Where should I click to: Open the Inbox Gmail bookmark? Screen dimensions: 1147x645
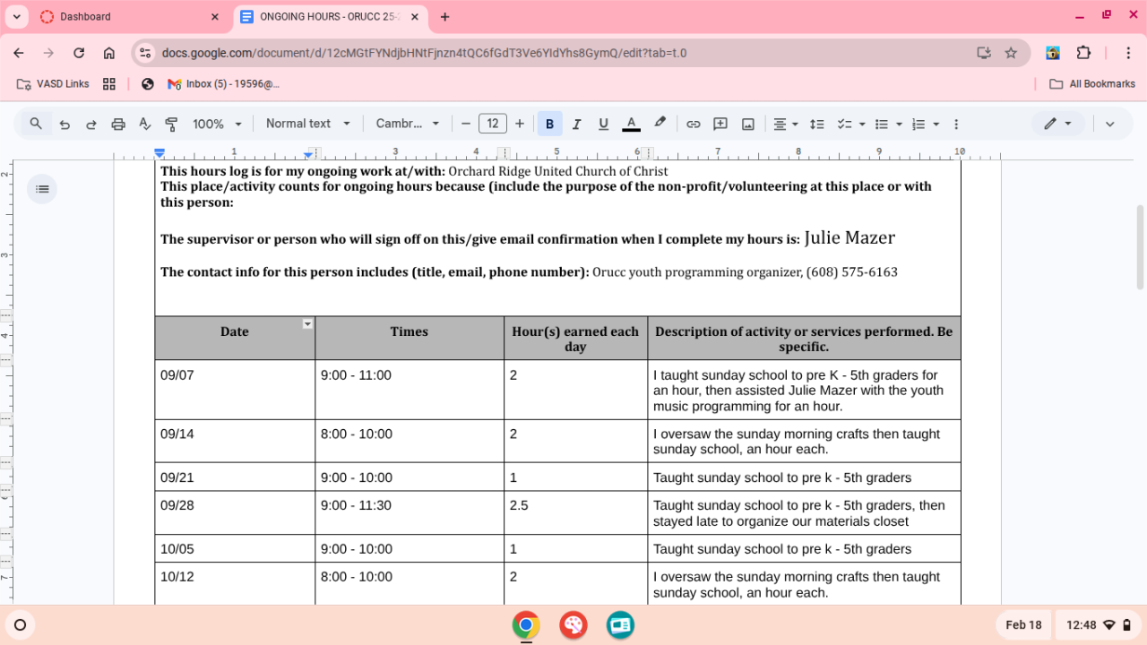(223, 83)
